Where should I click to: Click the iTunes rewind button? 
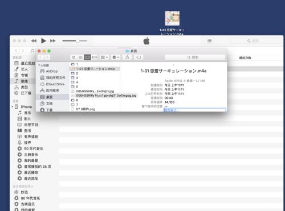pyautogui.click(x=34, y=41)
